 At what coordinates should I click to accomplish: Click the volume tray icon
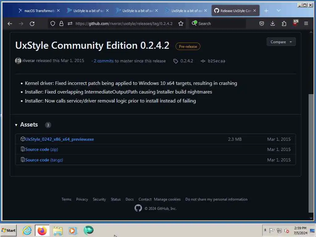[x=286, y=230]
